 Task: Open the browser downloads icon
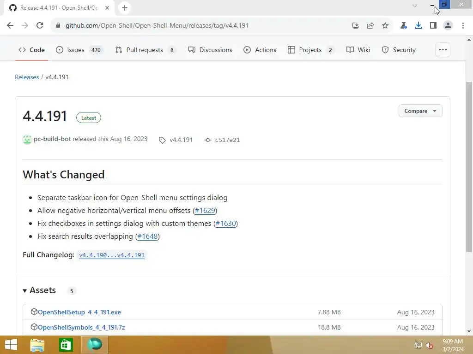tap(418, 26)
